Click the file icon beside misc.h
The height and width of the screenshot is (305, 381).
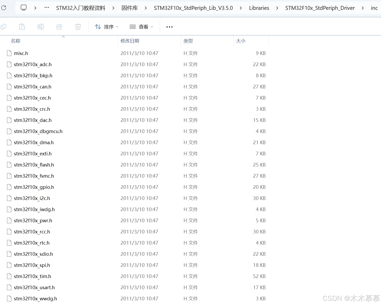(x=9, y=53)
